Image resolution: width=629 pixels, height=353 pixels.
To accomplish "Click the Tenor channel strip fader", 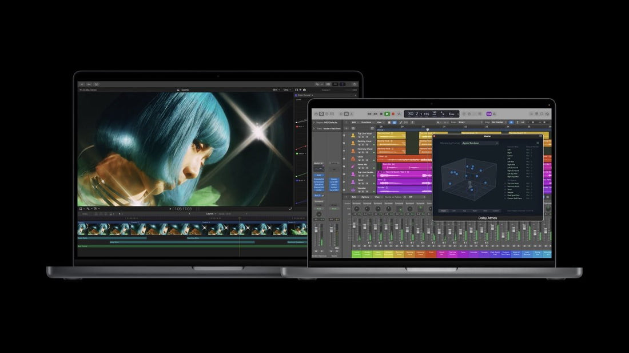I will [460, 232].
